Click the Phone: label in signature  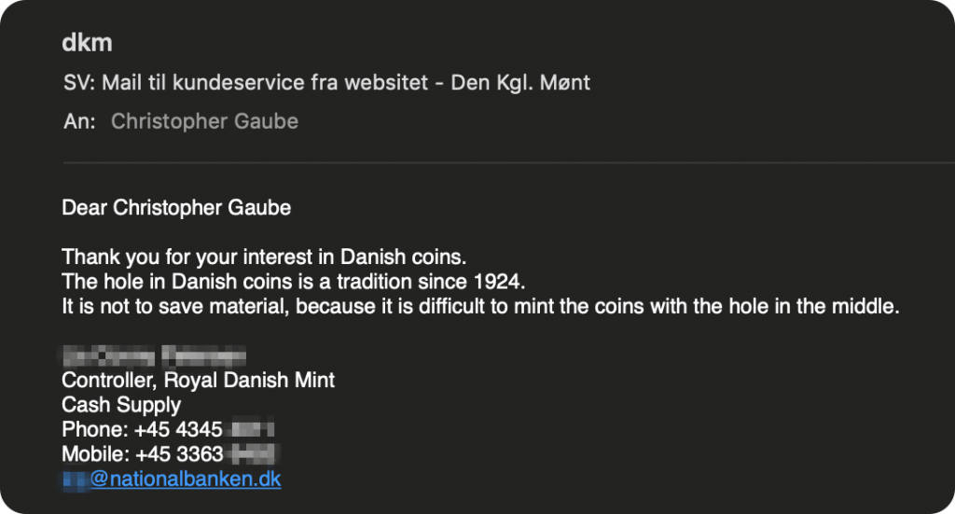point(95,429)
